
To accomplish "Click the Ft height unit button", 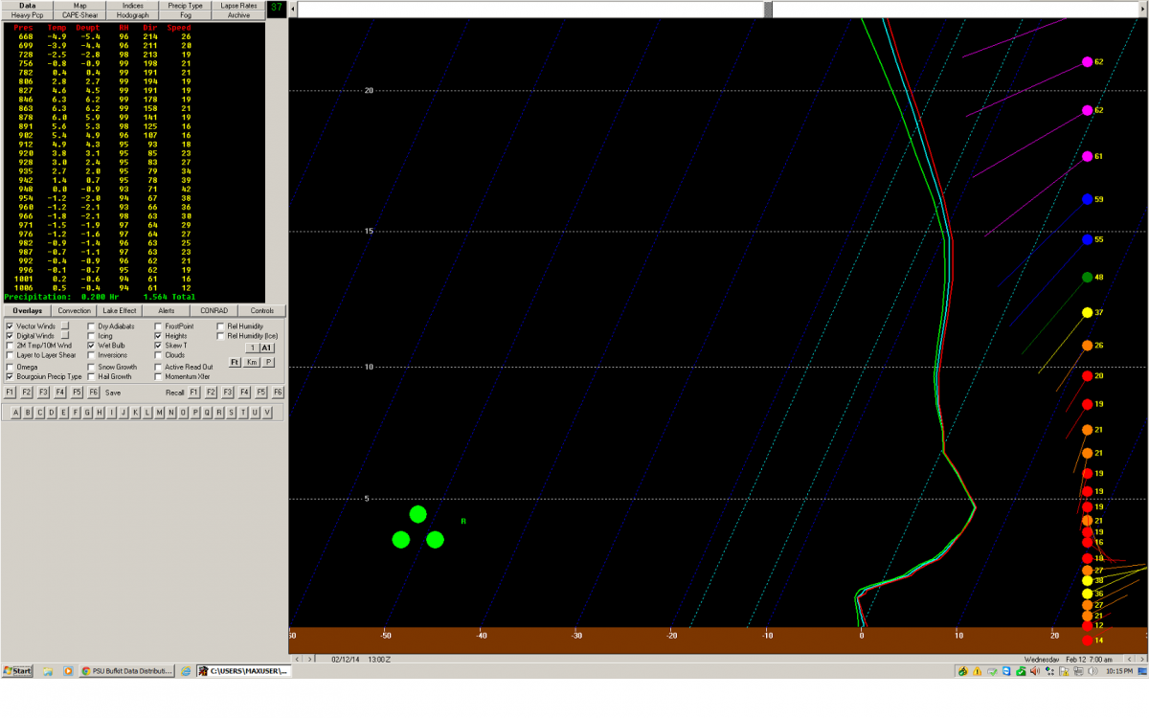I will coord(235,363).
